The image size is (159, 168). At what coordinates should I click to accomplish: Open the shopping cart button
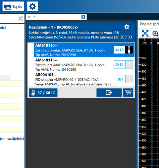[128, 93]
